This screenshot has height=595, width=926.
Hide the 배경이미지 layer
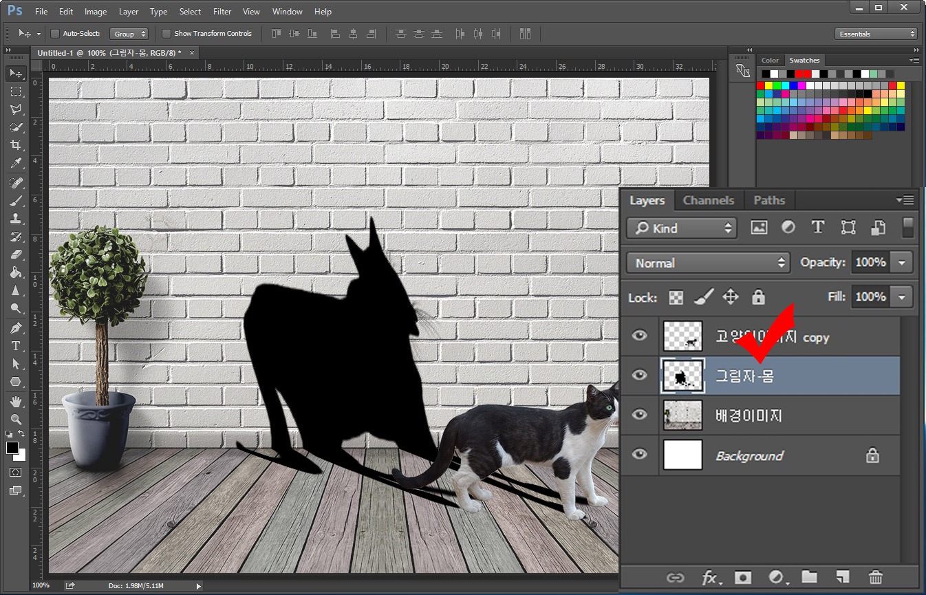pos(640,415)
